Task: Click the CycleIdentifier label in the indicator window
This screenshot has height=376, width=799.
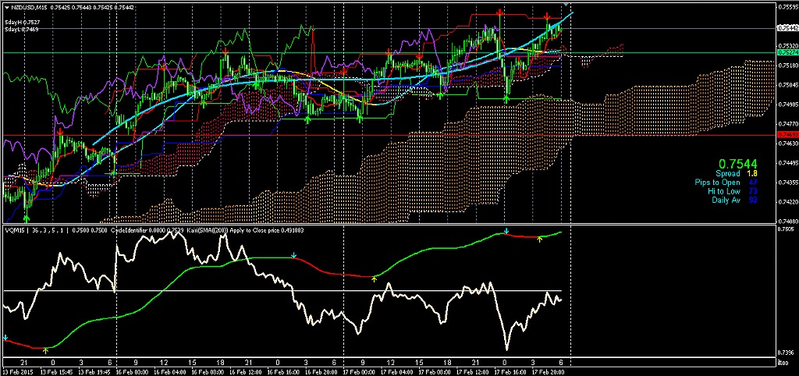Action: pos(129,230)
